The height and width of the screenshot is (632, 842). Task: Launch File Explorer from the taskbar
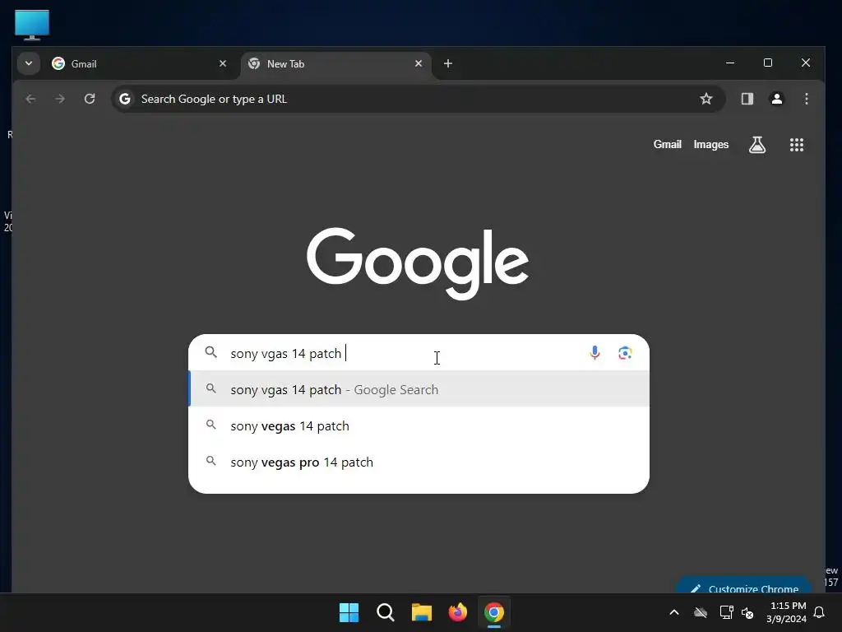pos(422,612)
